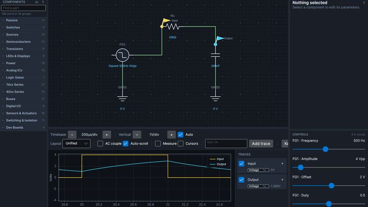Screen dimensions: 368x207
Task: Expand the Switches parts group
Action: tap(24, 28)
